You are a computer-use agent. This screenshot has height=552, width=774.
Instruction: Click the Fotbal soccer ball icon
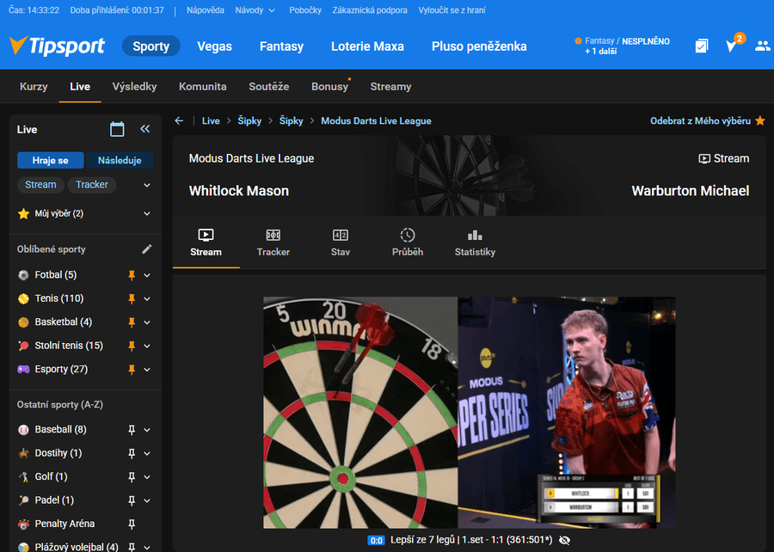(x=23, y=275)
